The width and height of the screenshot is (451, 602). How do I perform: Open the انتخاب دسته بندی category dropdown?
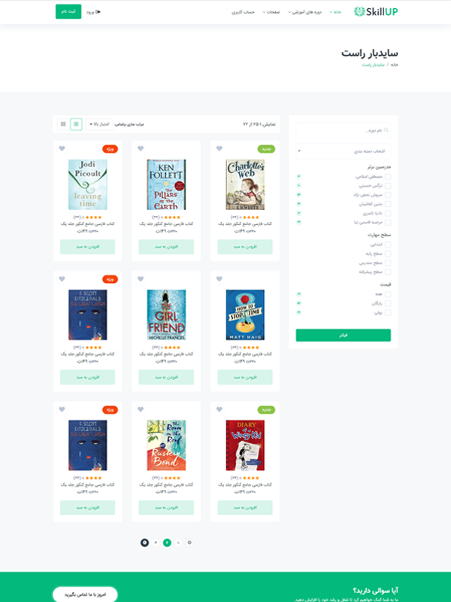tap(344, 151)
